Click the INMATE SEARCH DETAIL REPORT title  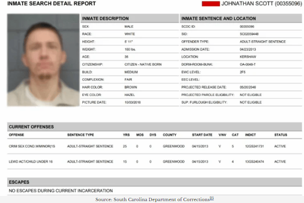point(52,3)
